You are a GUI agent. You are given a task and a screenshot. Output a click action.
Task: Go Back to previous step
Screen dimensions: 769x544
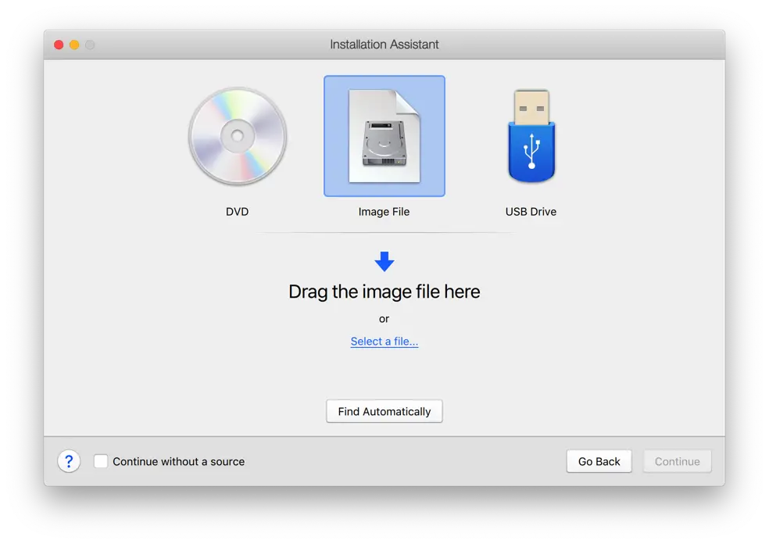[x=599, y=461]
